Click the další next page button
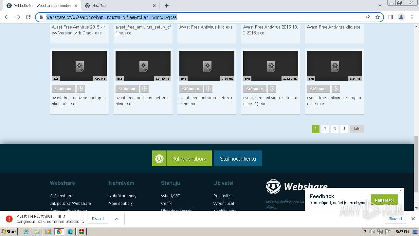The height and width of the screenshot is (236, 419). click(x=357, y=129)
